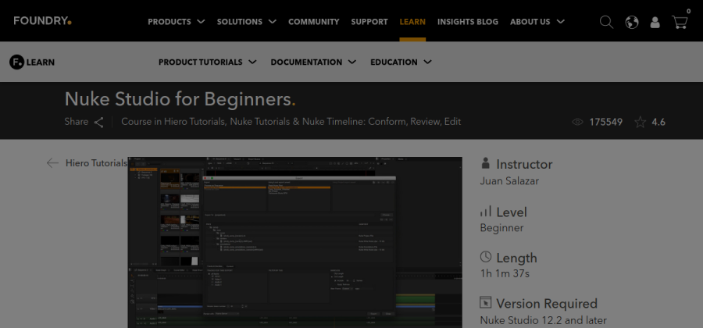This screenshot has width=703, height=328.
Task: Click the 4.6 rating value
Action: point(658,122)
